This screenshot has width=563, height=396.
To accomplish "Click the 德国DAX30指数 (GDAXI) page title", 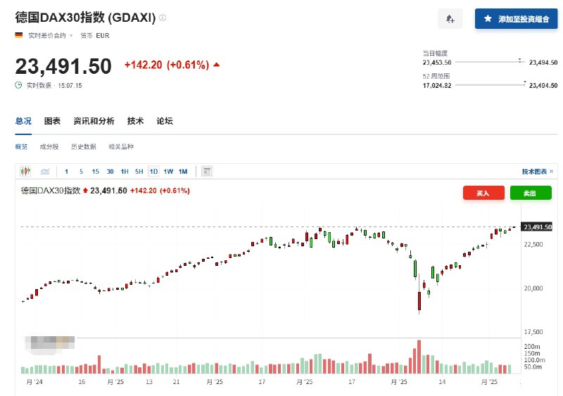I will (85, 18).
